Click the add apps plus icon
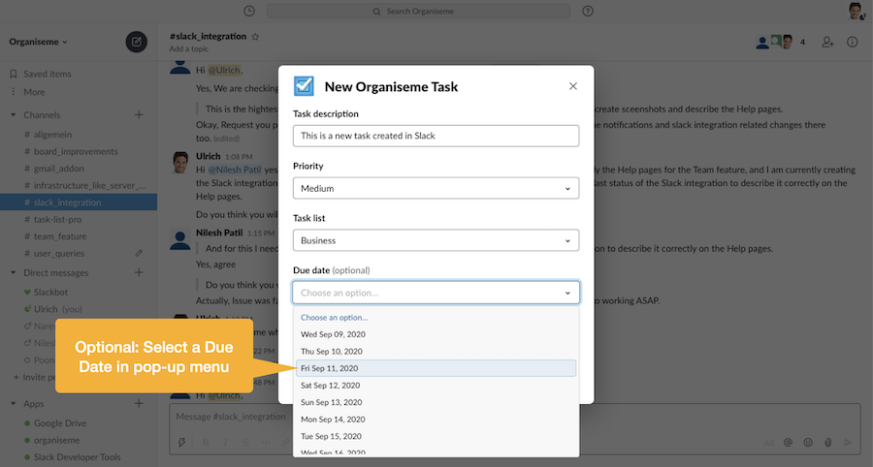The image size is (873, 467). point(139,404)
